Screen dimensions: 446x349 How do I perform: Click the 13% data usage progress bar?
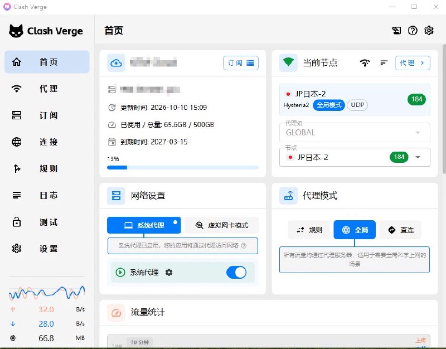(x=183, y=168)
